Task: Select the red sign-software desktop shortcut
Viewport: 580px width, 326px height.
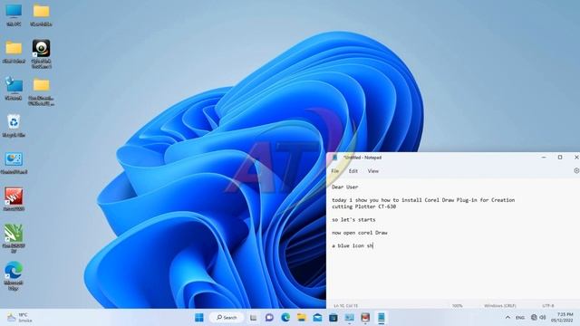Action: pyautogui.click(x=14, y=199)
